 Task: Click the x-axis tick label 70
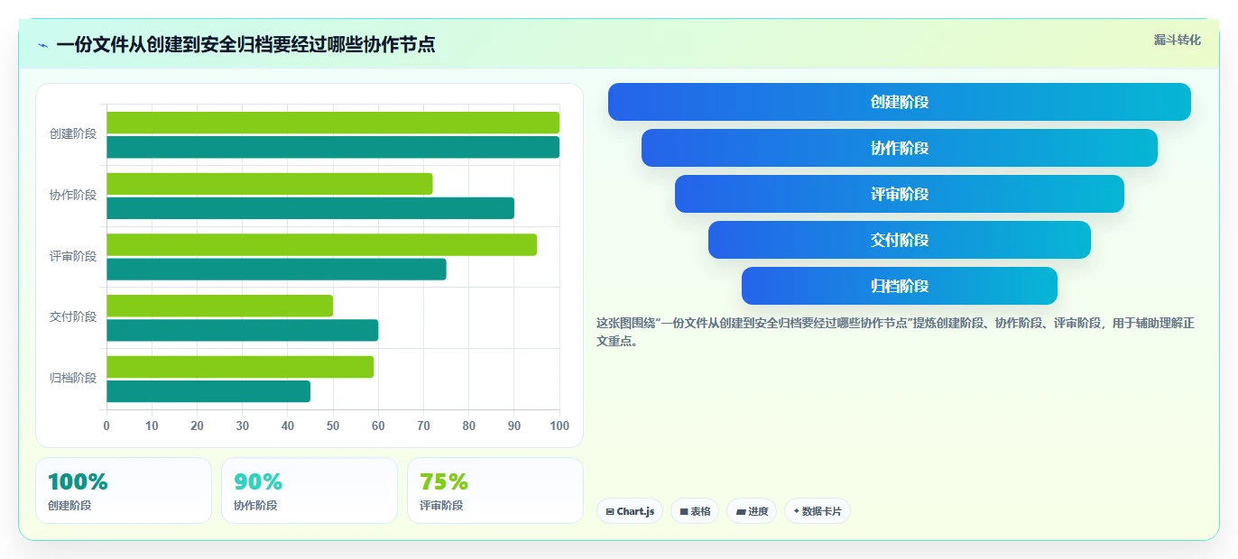pos(423,426)
